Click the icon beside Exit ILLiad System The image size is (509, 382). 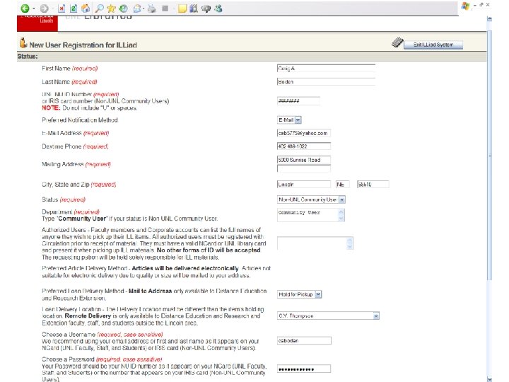(x=397, y=42)
